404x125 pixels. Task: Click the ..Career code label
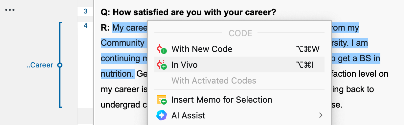coord(39,65)
